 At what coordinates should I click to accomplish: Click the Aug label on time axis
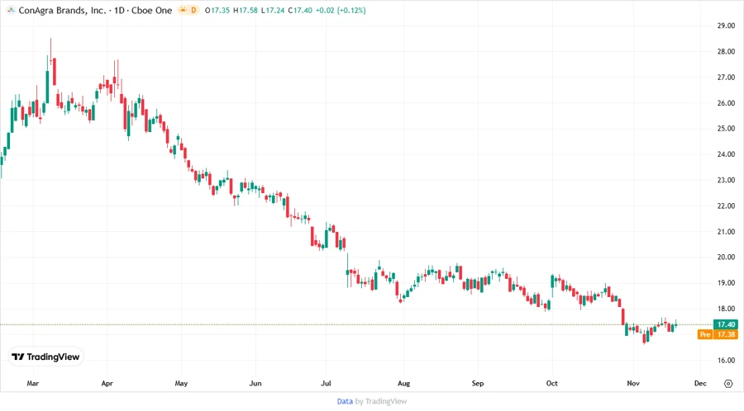(403, 383)
